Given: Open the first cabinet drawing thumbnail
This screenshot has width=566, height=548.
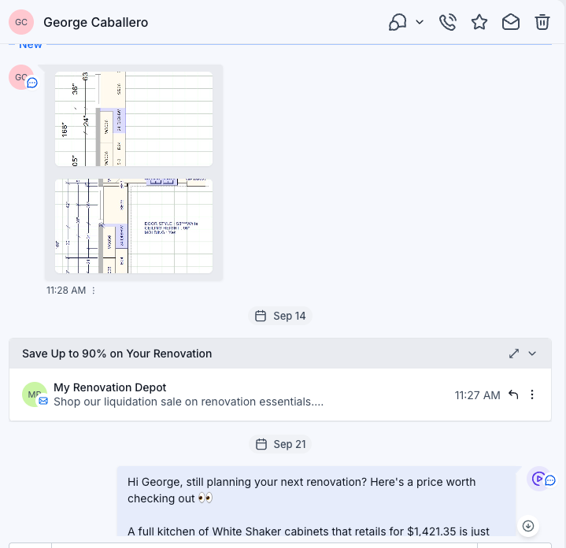Looking at the screenshot, I should pyautogui.click(x=134, y=119).
